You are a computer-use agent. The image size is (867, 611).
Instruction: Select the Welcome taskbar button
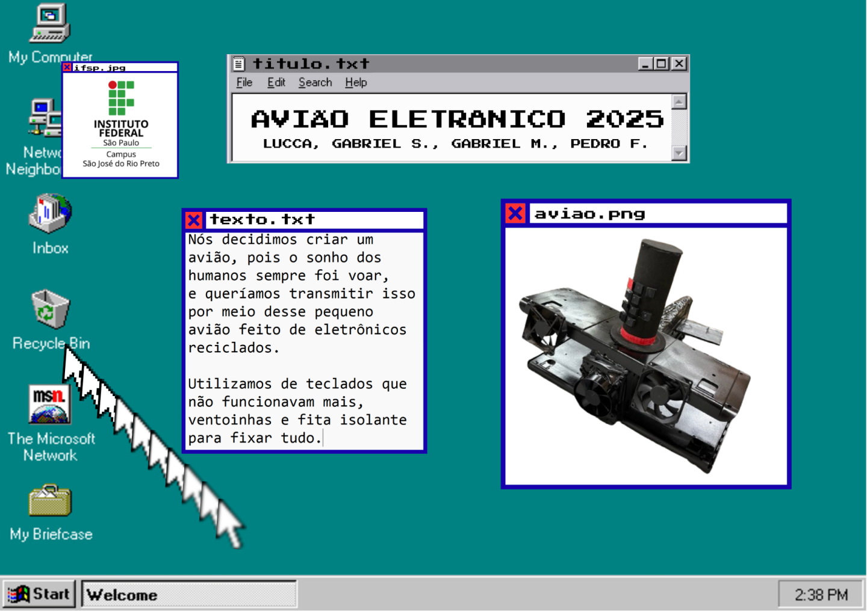[x=189, y=595]
